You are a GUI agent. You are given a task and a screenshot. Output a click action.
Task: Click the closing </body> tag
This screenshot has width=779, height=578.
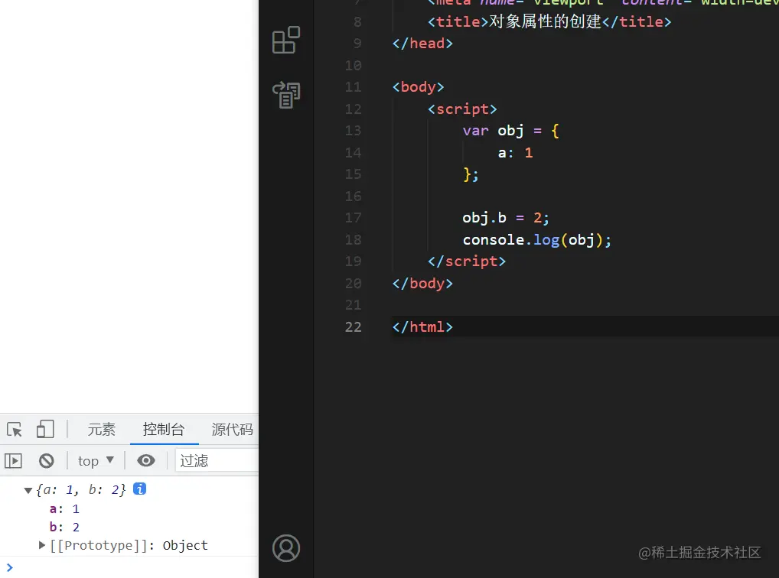[422, 283]
